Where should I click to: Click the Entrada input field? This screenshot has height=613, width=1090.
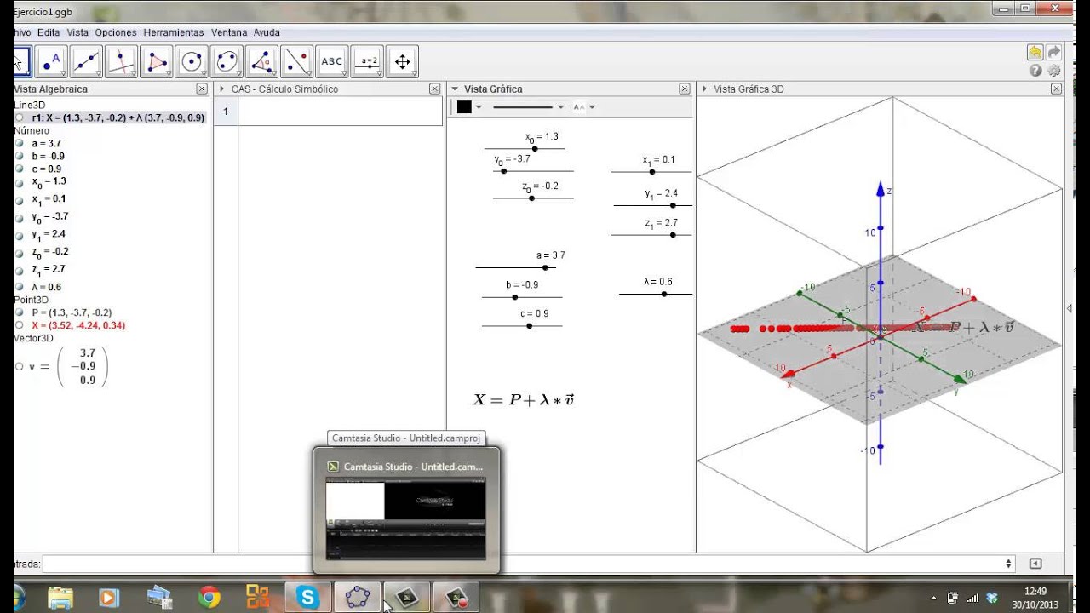(521, 564)
